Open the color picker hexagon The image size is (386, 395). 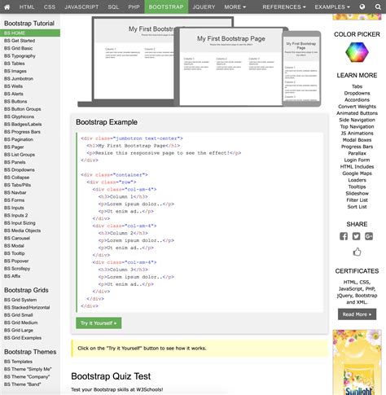(357, 52)
